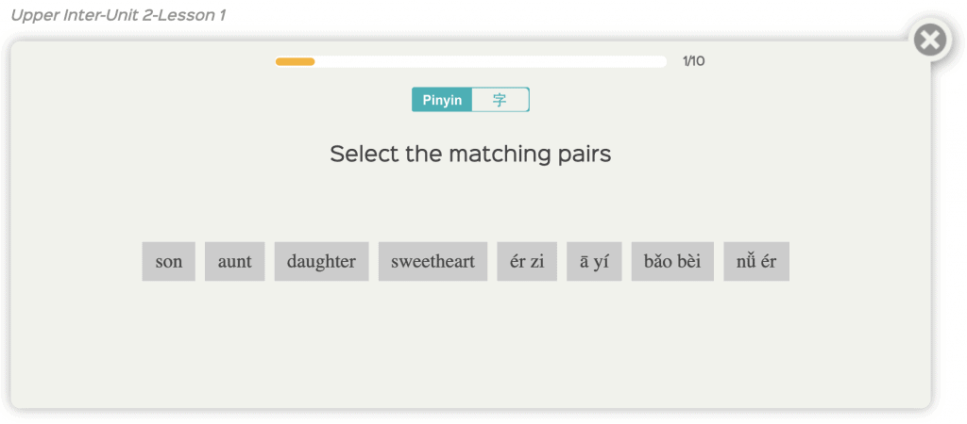Click the empty white progress bar track
The image size is (967, 424).
pyautogui.click(x=491, y=61)
